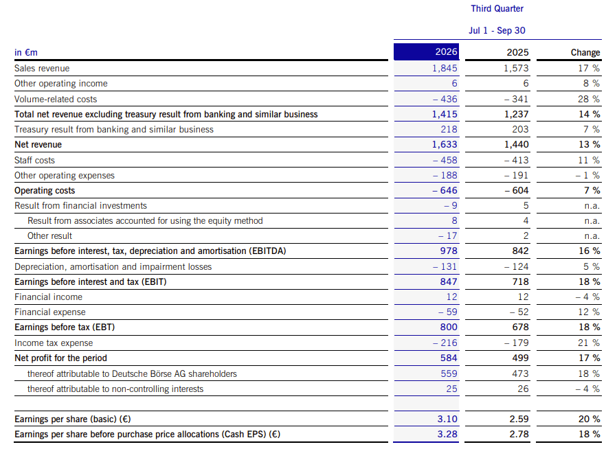Click the 'Staff costs' row label

pyautogui.click(x=35, y=160)
